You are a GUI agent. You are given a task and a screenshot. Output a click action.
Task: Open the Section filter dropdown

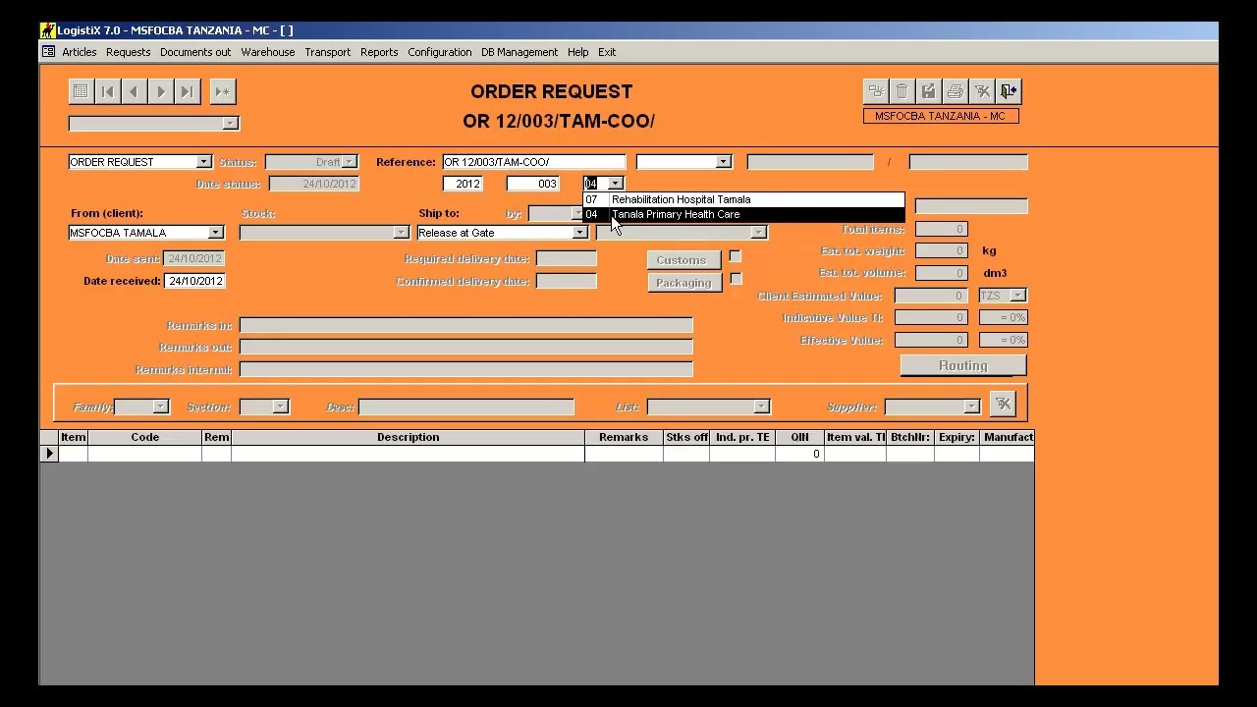click(280, 407)
